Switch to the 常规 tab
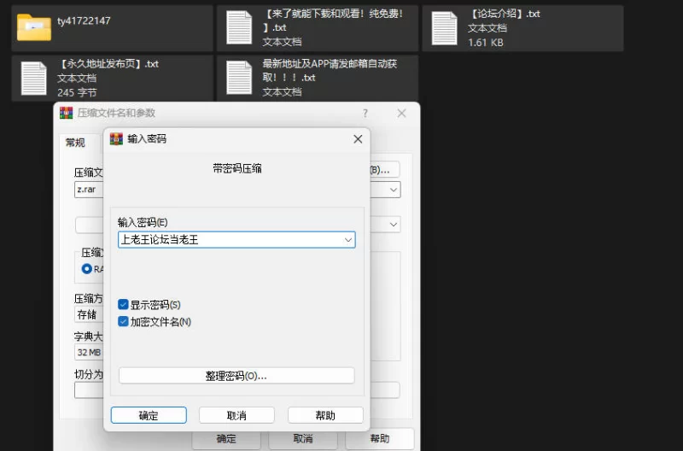Viewport: 683px width, 451px height. (75, 143)
